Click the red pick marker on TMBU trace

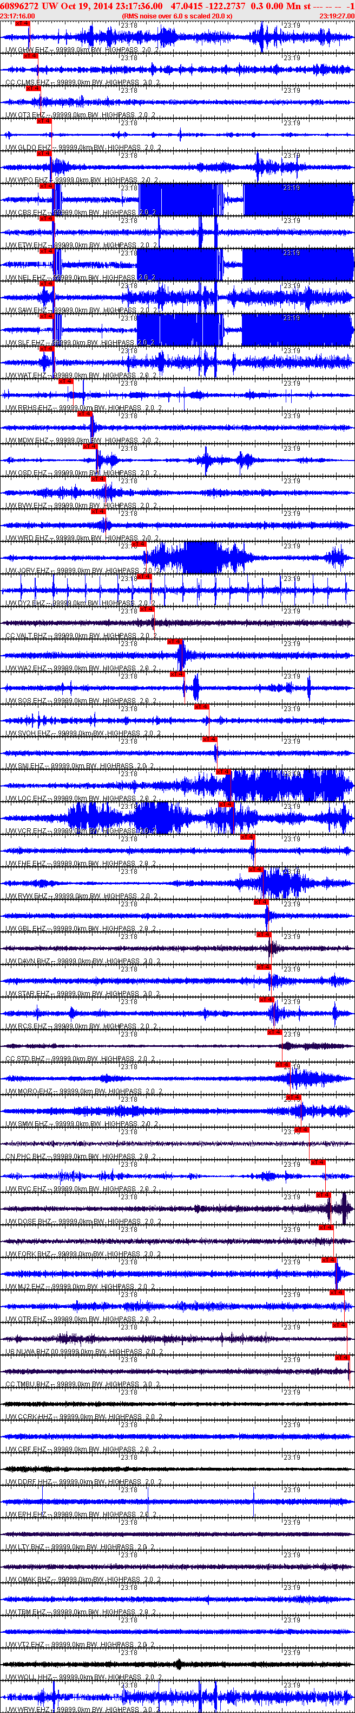341,1359
